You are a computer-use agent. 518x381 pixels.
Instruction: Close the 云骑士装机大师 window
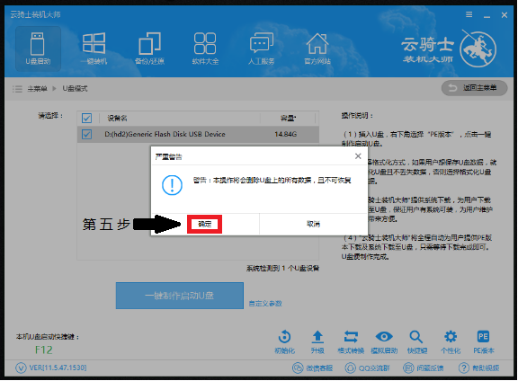pos(505,15)
